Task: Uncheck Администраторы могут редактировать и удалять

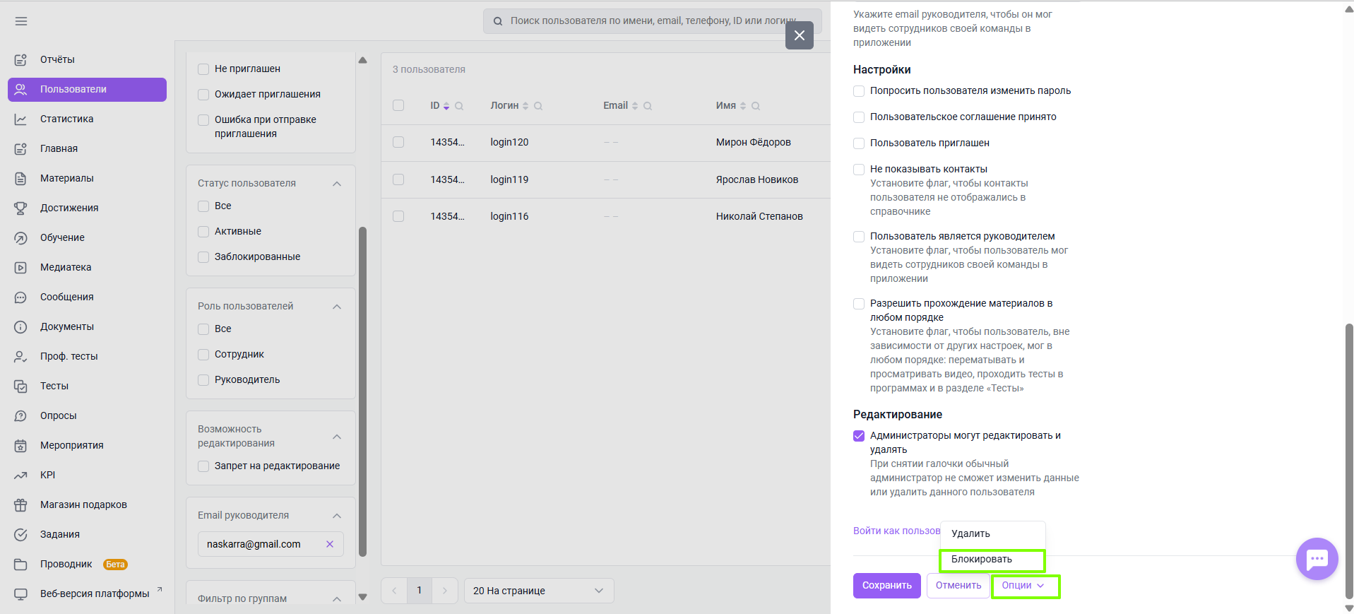Action: (859, 436)
